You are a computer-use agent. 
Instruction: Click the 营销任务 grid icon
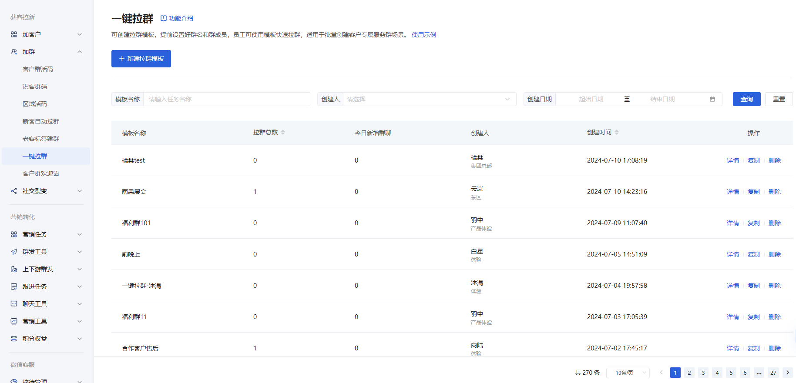coord(14,234)
